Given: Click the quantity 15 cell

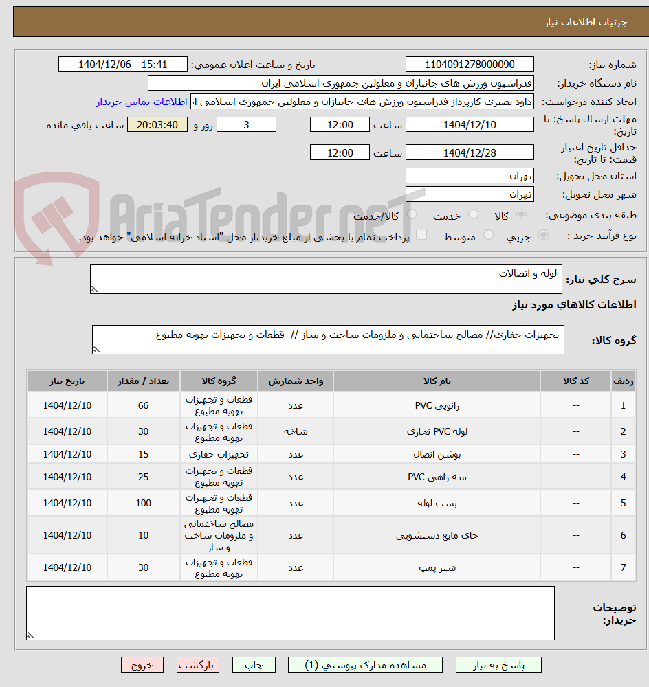Looking at the screenshot, I should (x=144, y=454).
